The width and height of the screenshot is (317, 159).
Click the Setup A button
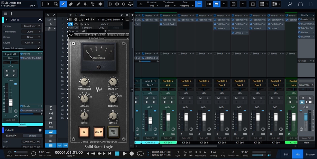[x=112, y=35]
